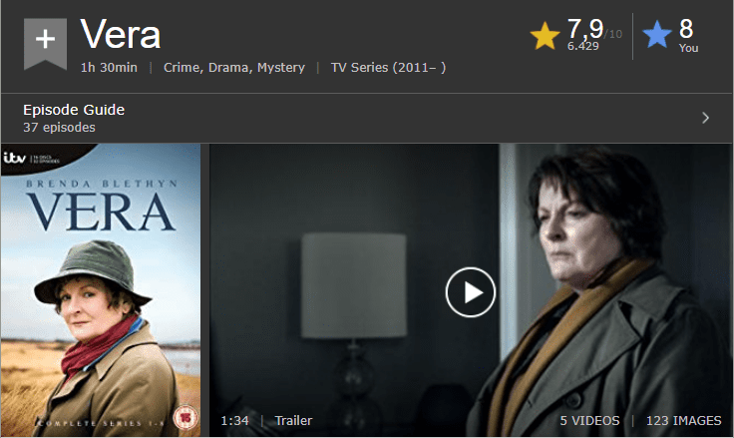Click the 7,9 rating score
734x438 pixels.
click(x=585, y=29)
